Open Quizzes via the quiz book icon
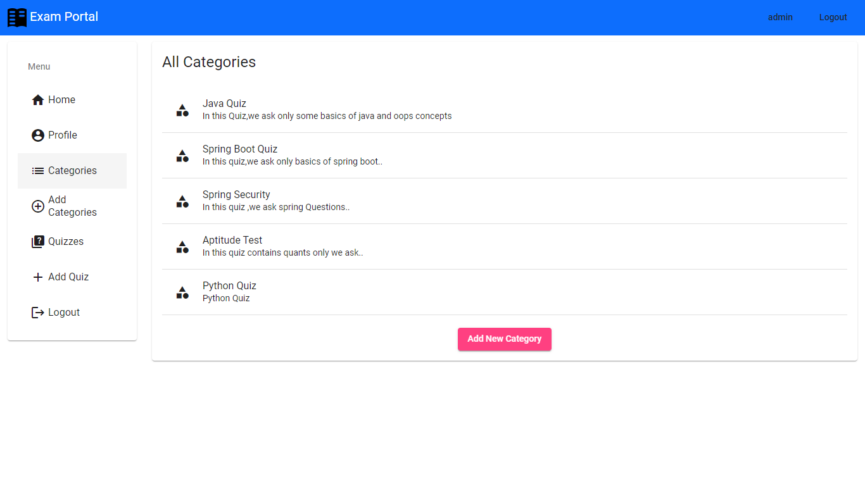This screenshot has width=865, height=486. point(37,241)
